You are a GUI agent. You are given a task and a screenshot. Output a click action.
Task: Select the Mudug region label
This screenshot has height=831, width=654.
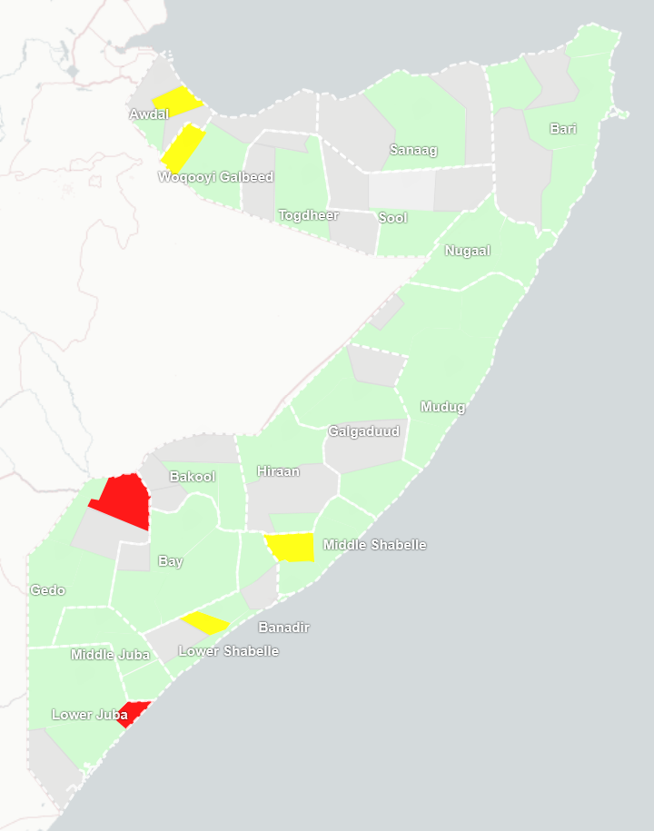442,407
